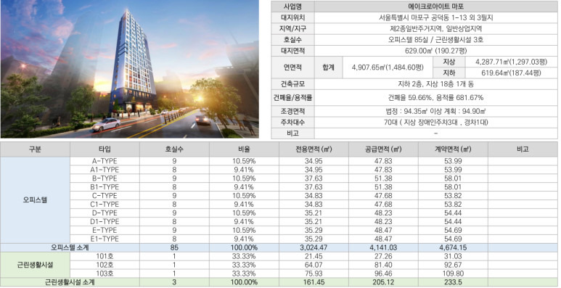This screenshot has width=561, height=288.
Task: Click the 건축규모 label cell
Action: (292, 84)
